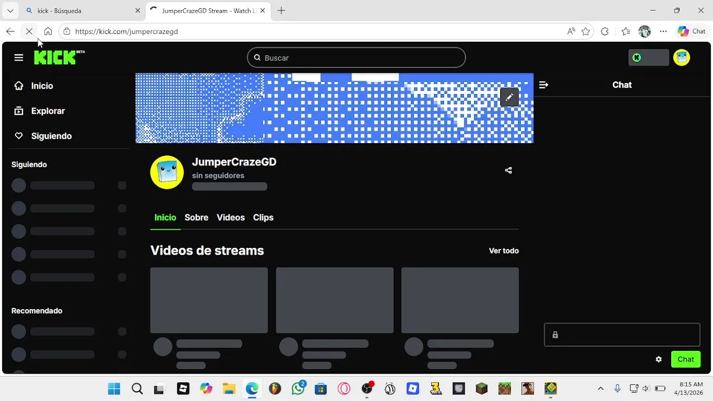
Task: Open chat settings gear icon
Action: [658, 359]
